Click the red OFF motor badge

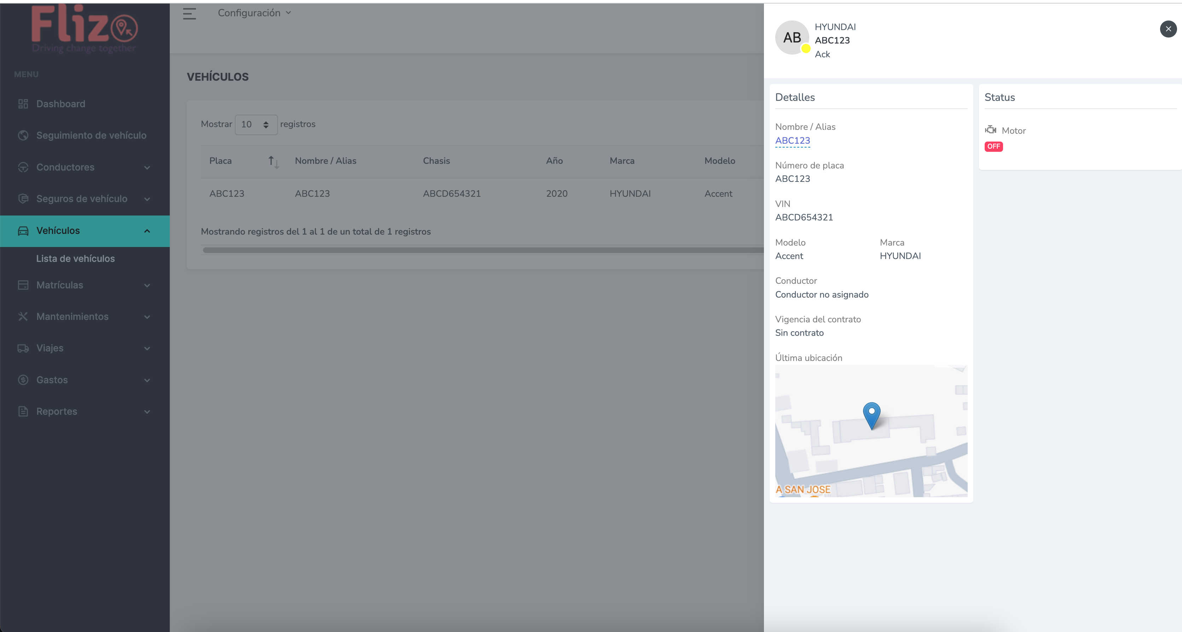point(993,146)
